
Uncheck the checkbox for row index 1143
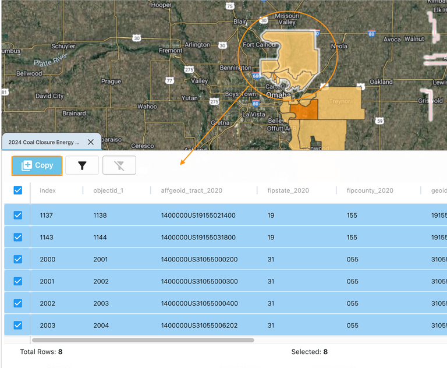point(17,237)
